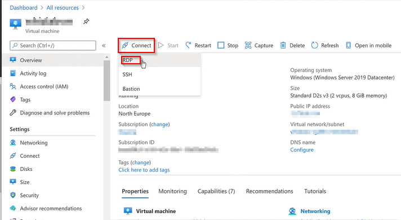Click the Open in mobile label
This screenshot has height=220, width=401.
point(373,46)
